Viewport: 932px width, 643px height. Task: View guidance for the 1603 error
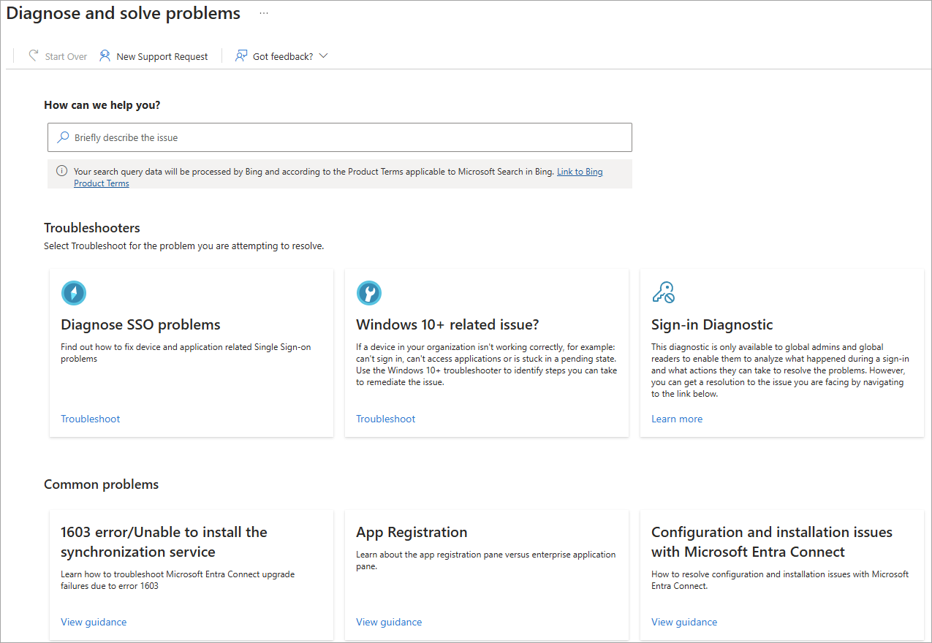click(x=94, y=622)
